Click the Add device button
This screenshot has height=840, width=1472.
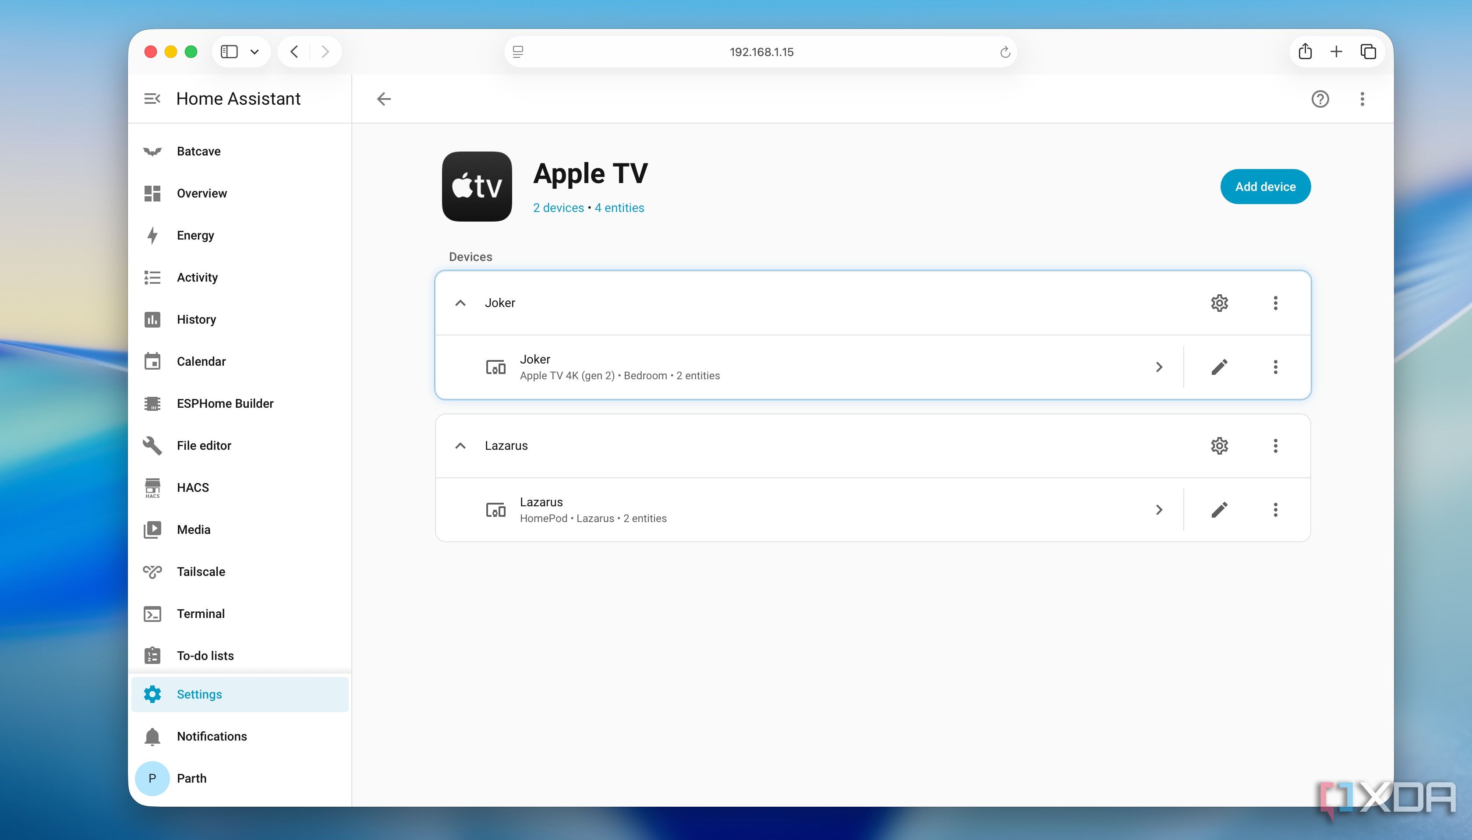(1265, 186)
